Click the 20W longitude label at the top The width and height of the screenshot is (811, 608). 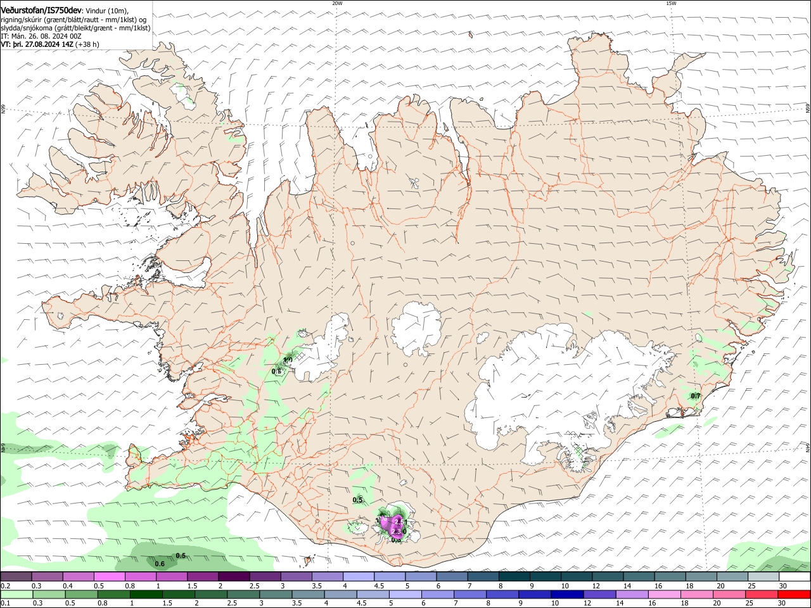(337, 3)
